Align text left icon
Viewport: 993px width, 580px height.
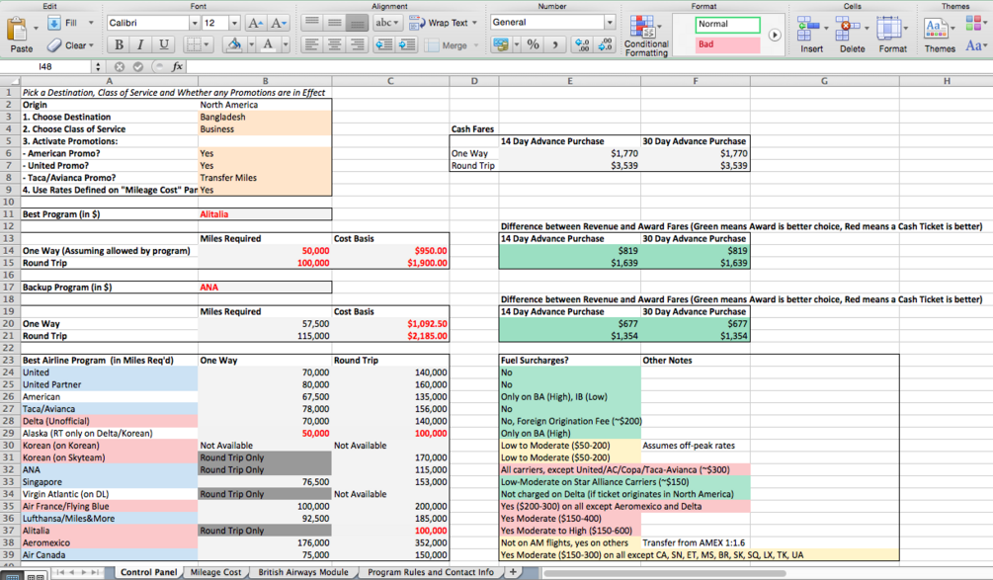pos(311,44)
